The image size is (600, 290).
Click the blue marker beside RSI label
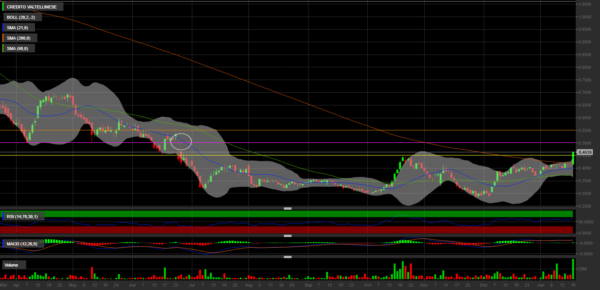coord(3,217)
